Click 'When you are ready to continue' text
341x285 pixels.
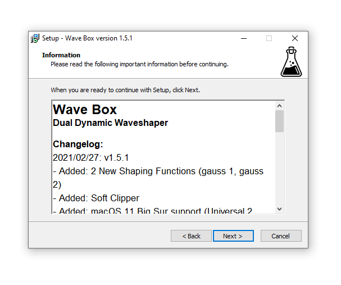coord(125,90)
